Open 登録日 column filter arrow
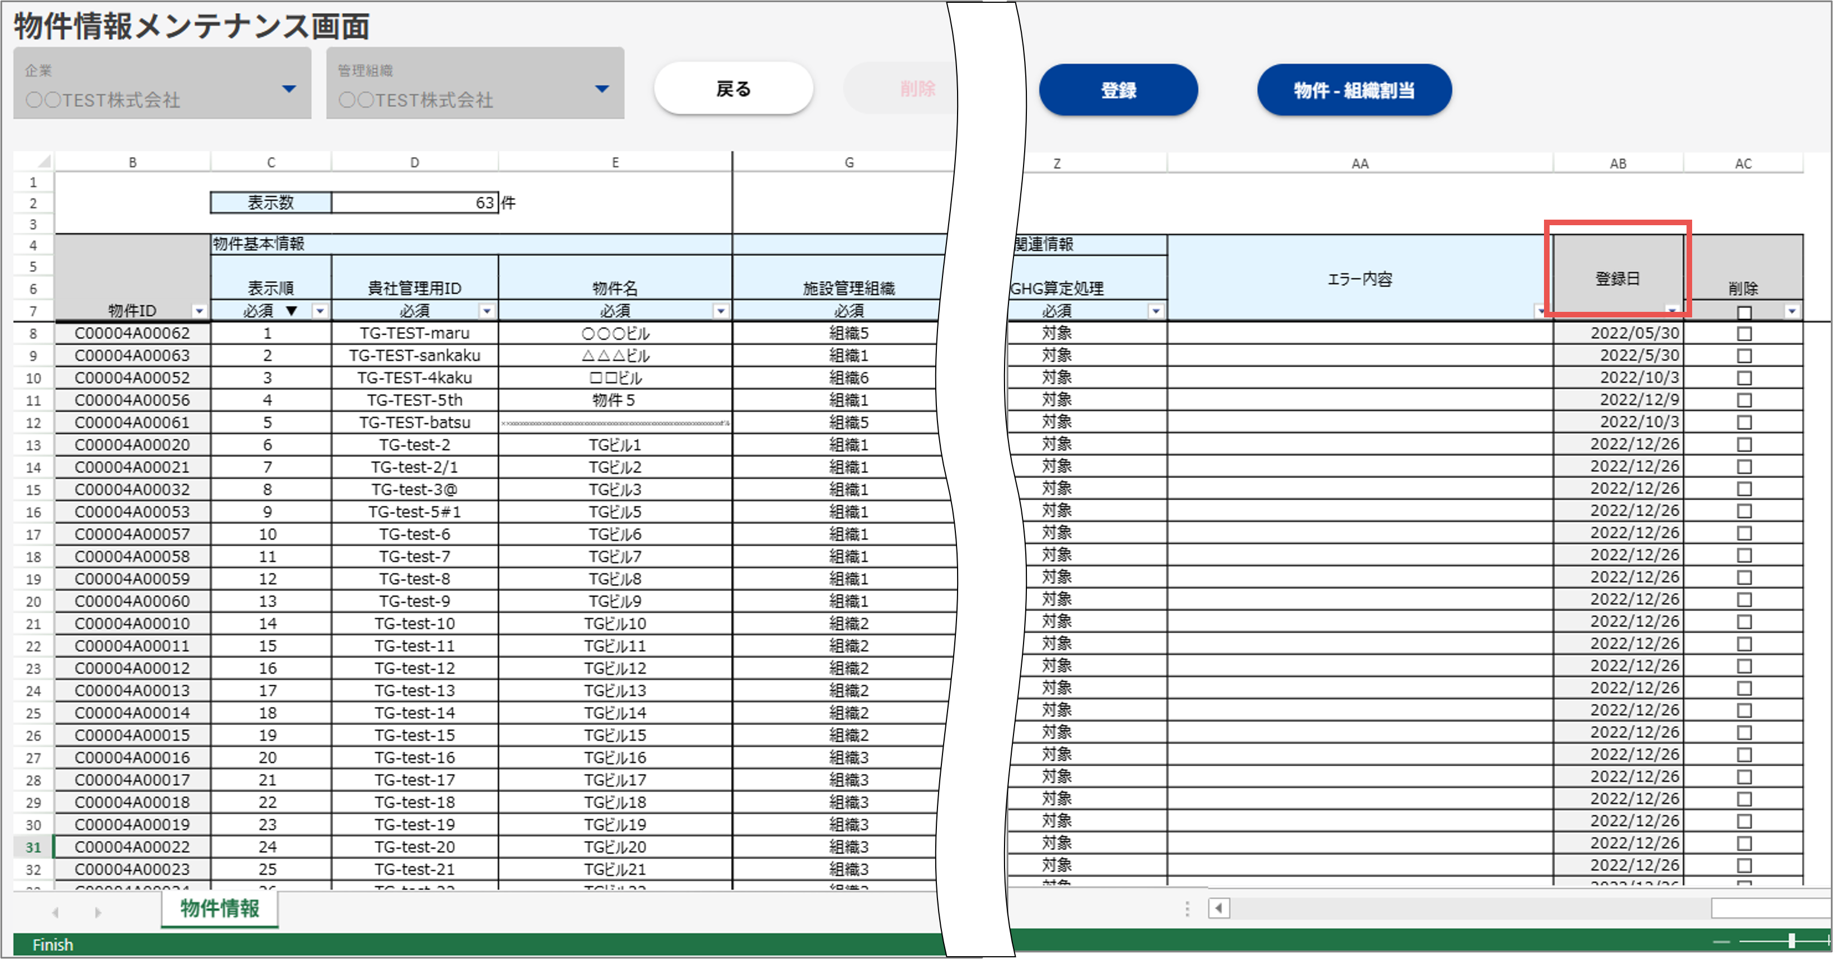This screenshot has width=1833, height=959. pos(1672,311)
